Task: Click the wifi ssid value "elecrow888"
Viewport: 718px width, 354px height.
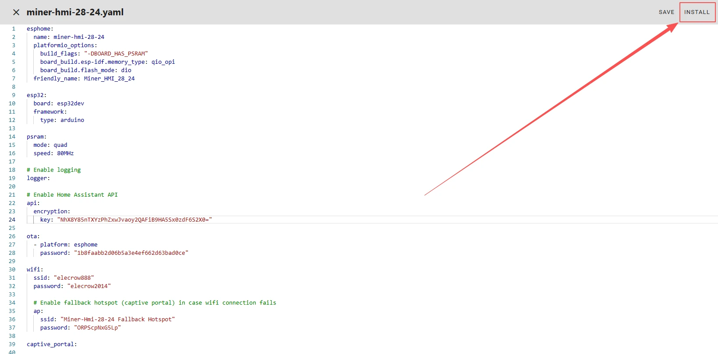Action: tap(74, 278)
